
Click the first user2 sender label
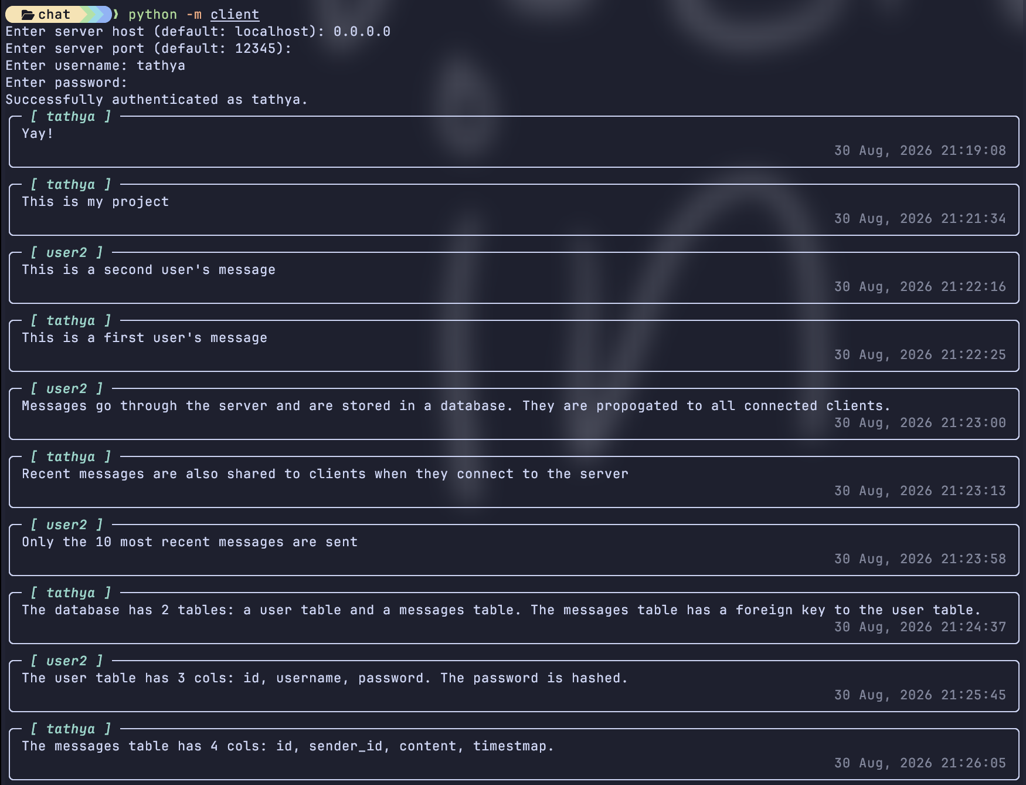[66, 253]
